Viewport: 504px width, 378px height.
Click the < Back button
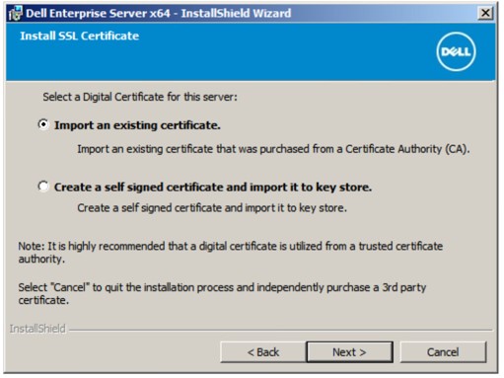(x=263, y=352)
